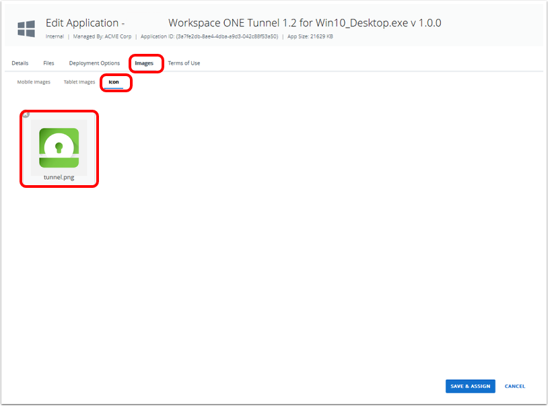Switch to the Files tab
The image size is (548, 406).
48,63
